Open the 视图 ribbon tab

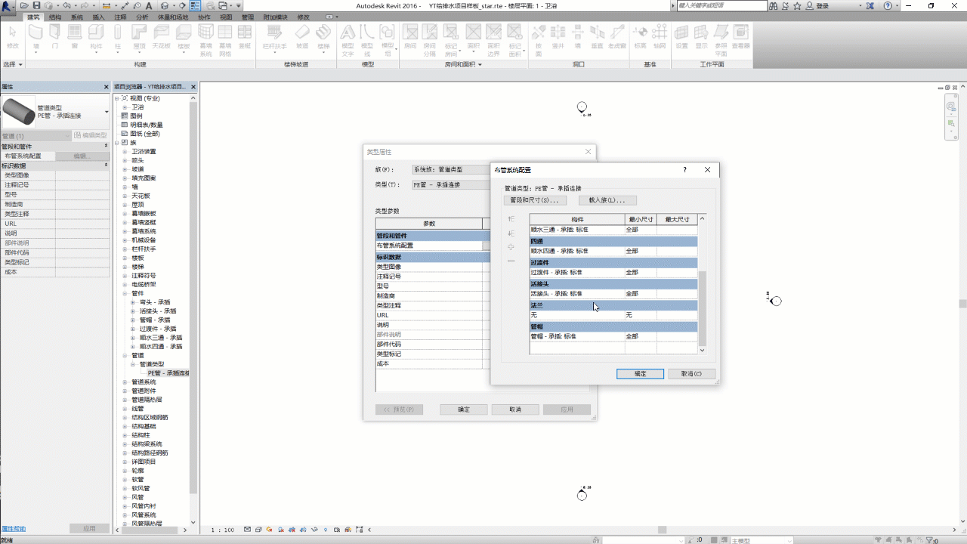226,17
